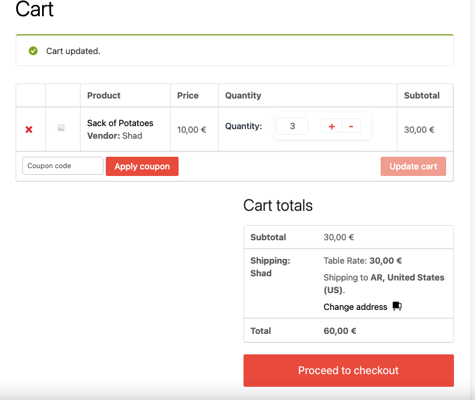
Task: Select the row subtotal 30,00 €
Action: pyautogui.click(x=419, y=130)
